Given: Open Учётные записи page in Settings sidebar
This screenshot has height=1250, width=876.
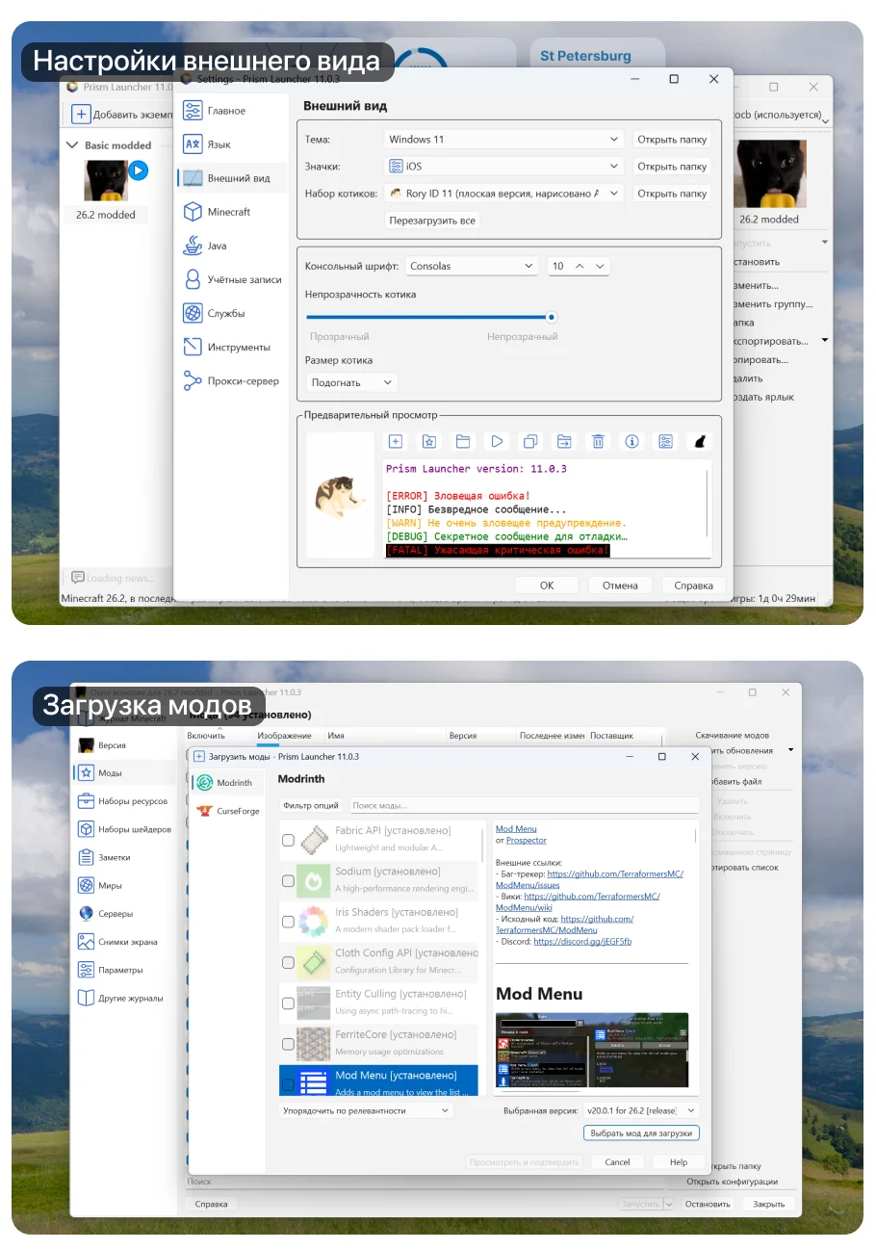Looking at the screenshot, I should pyautogui.click(x=232, y=279).
